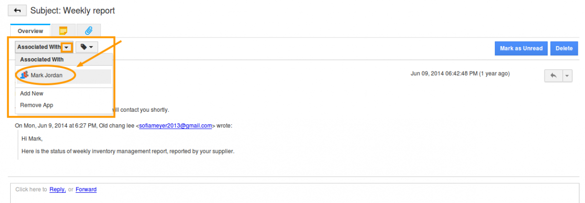Viewport: 585px width, 203px height.
Task: Click the Forward link in the reply box
Action: click(86, 189)
